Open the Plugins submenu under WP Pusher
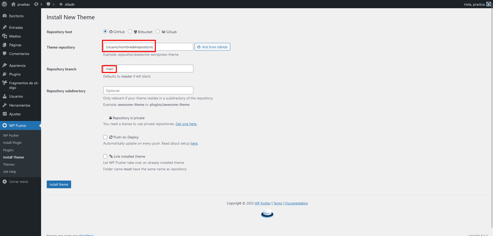The image size is (493, 236). tap(8, 150)
